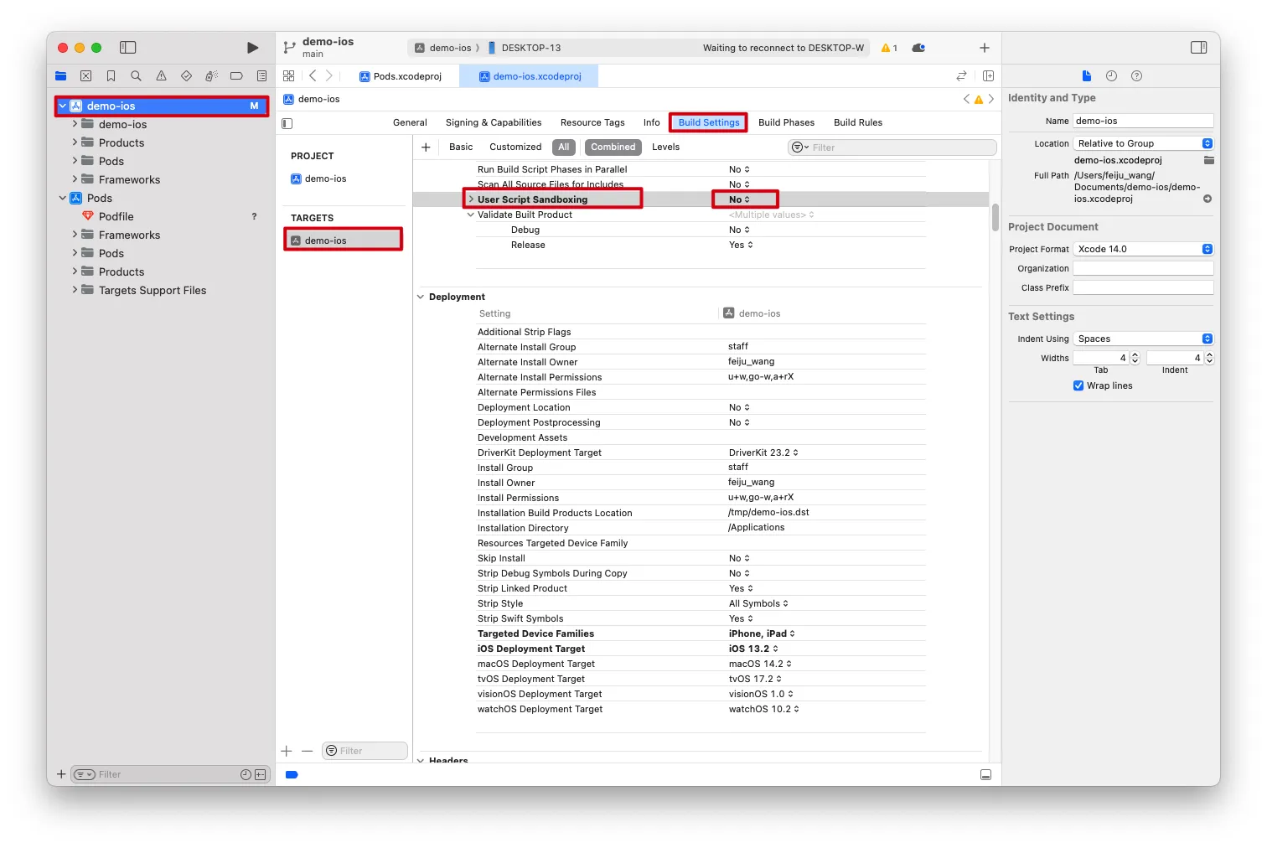Image resolution: width=1267 pixels, height=848 pixels.
Task: Add an editor pane on the right
Action: 988,76
